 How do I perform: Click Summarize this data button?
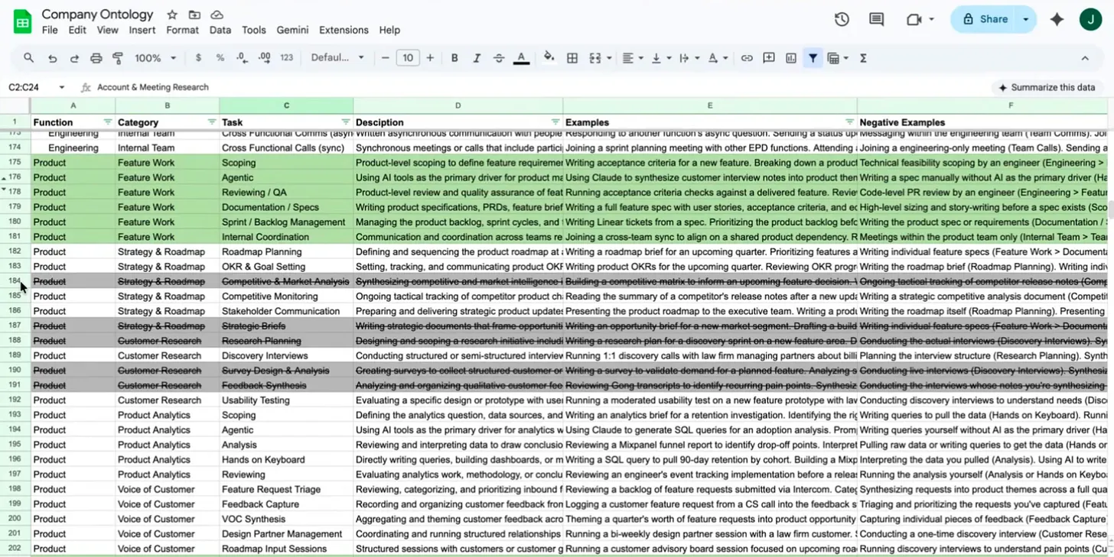(1047, 87)
